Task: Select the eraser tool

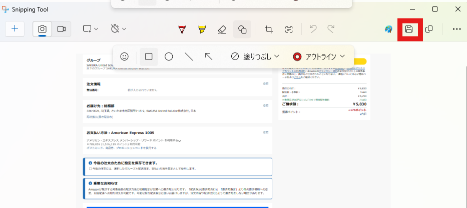Action: (x=222, y=29)
